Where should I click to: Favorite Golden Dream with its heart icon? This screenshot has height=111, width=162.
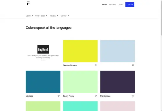click(x=96, y=65)
